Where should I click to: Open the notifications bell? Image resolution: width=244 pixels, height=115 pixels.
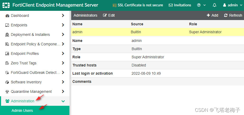click(215, 5)
